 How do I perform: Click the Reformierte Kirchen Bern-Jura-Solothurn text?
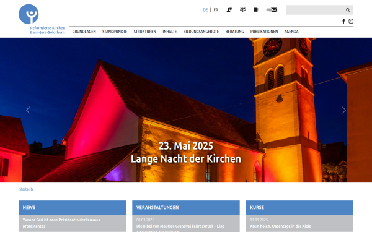(48, 30)
